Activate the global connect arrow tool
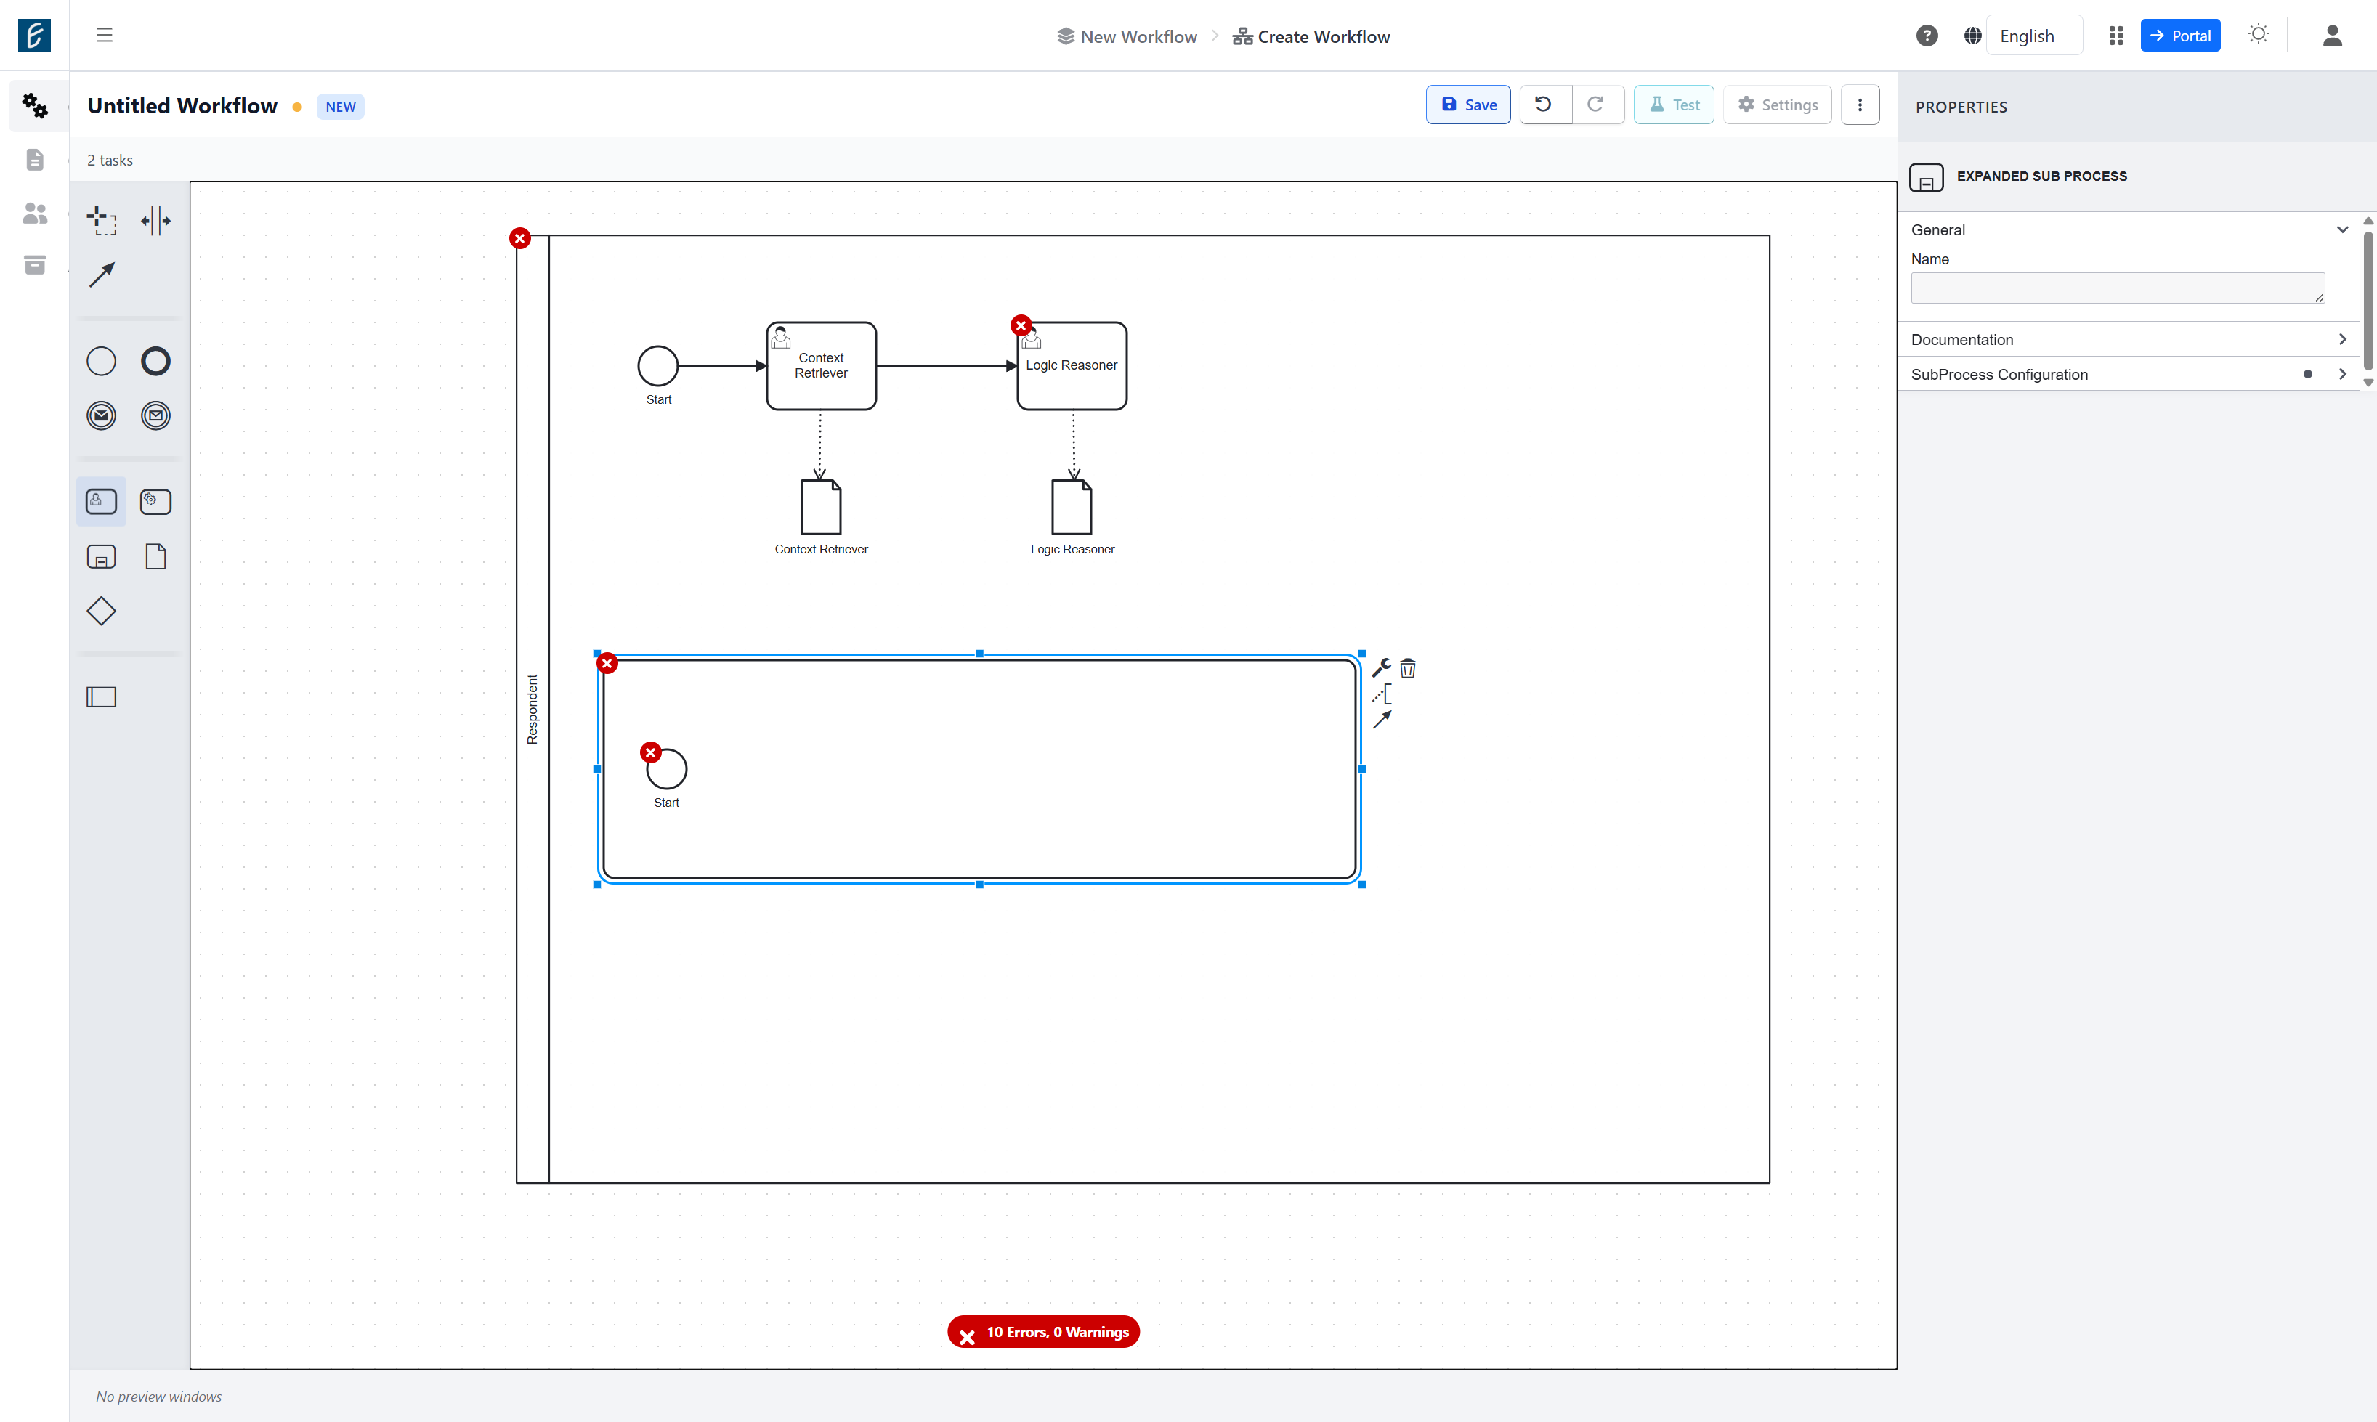2377x1422 pixels. pyautogui.click(x=102, y=275)
